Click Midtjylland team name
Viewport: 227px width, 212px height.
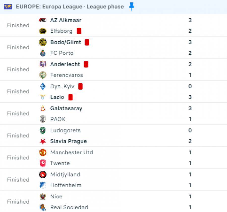(x=65, y=174)
